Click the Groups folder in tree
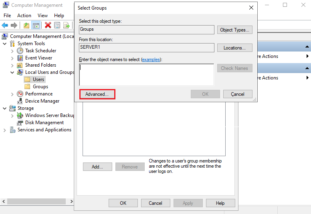The height and width of the screenshot is (214, 311). point(40,87)
